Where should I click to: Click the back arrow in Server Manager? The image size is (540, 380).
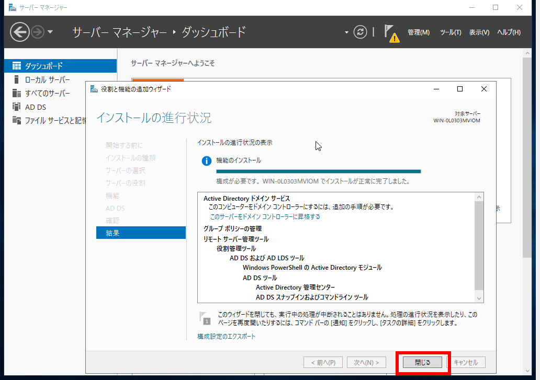[x=20, y=32]
